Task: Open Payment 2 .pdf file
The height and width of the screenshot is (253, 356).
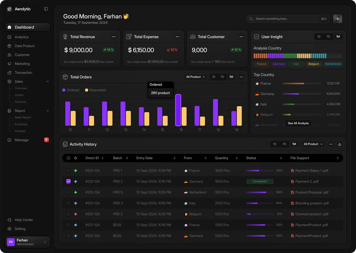Action: pyautogui.click(x=305, y=182)
